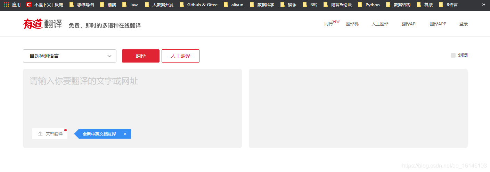
Task: Open the 博客&论坛 bookmark folder
Action: pos(337,5)
